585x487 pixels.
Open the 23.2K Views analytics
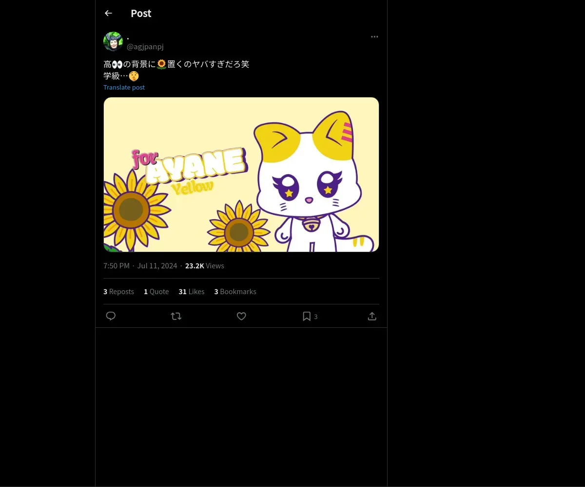pyautogui.click(x=204, y=266)
